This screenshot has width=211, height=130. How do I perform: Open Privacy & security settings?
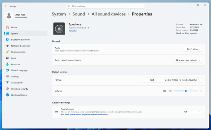pyautogui.click(x=26, y=89)
